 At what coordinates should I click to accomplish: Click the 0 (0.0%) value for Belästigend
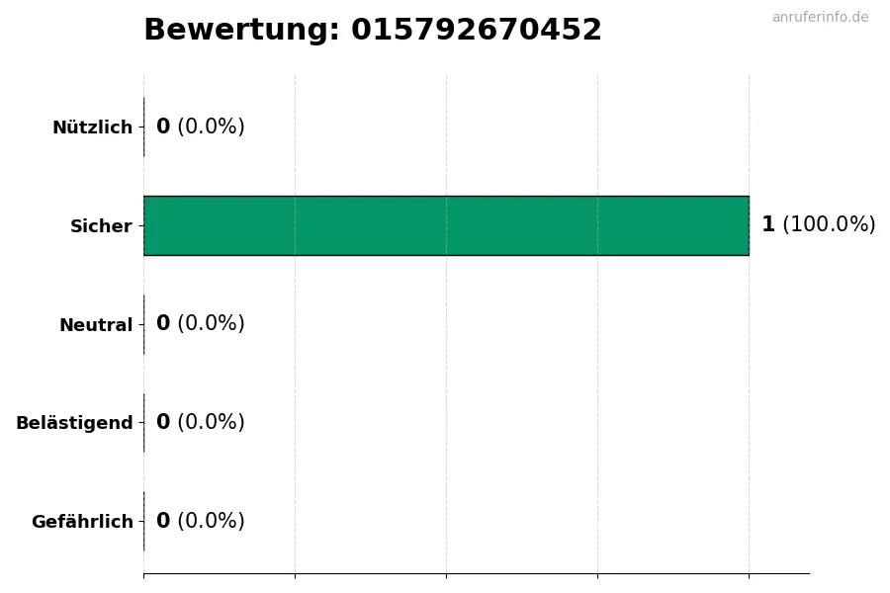tap(200, 423)
